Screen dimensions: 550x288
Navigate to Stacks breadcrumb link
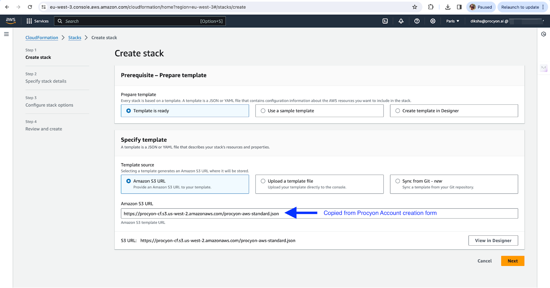[x=75, y=37]
